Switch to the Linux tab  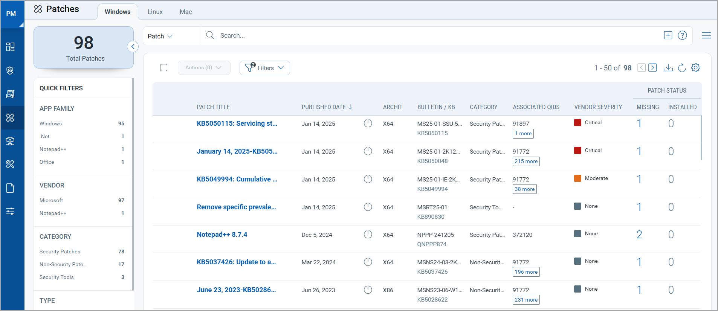pos(155,12)
